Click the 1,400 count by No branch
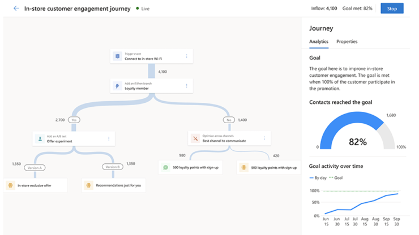 [x=242, y=120]
